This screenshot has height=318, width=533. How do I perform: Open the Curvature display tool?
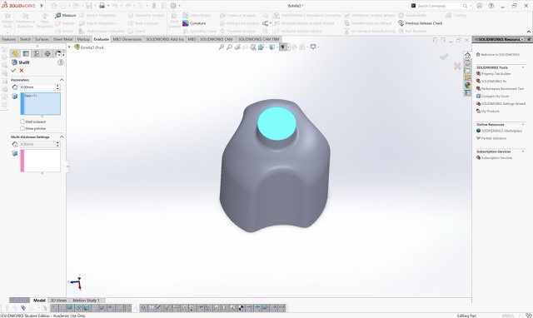coord(194,23)
